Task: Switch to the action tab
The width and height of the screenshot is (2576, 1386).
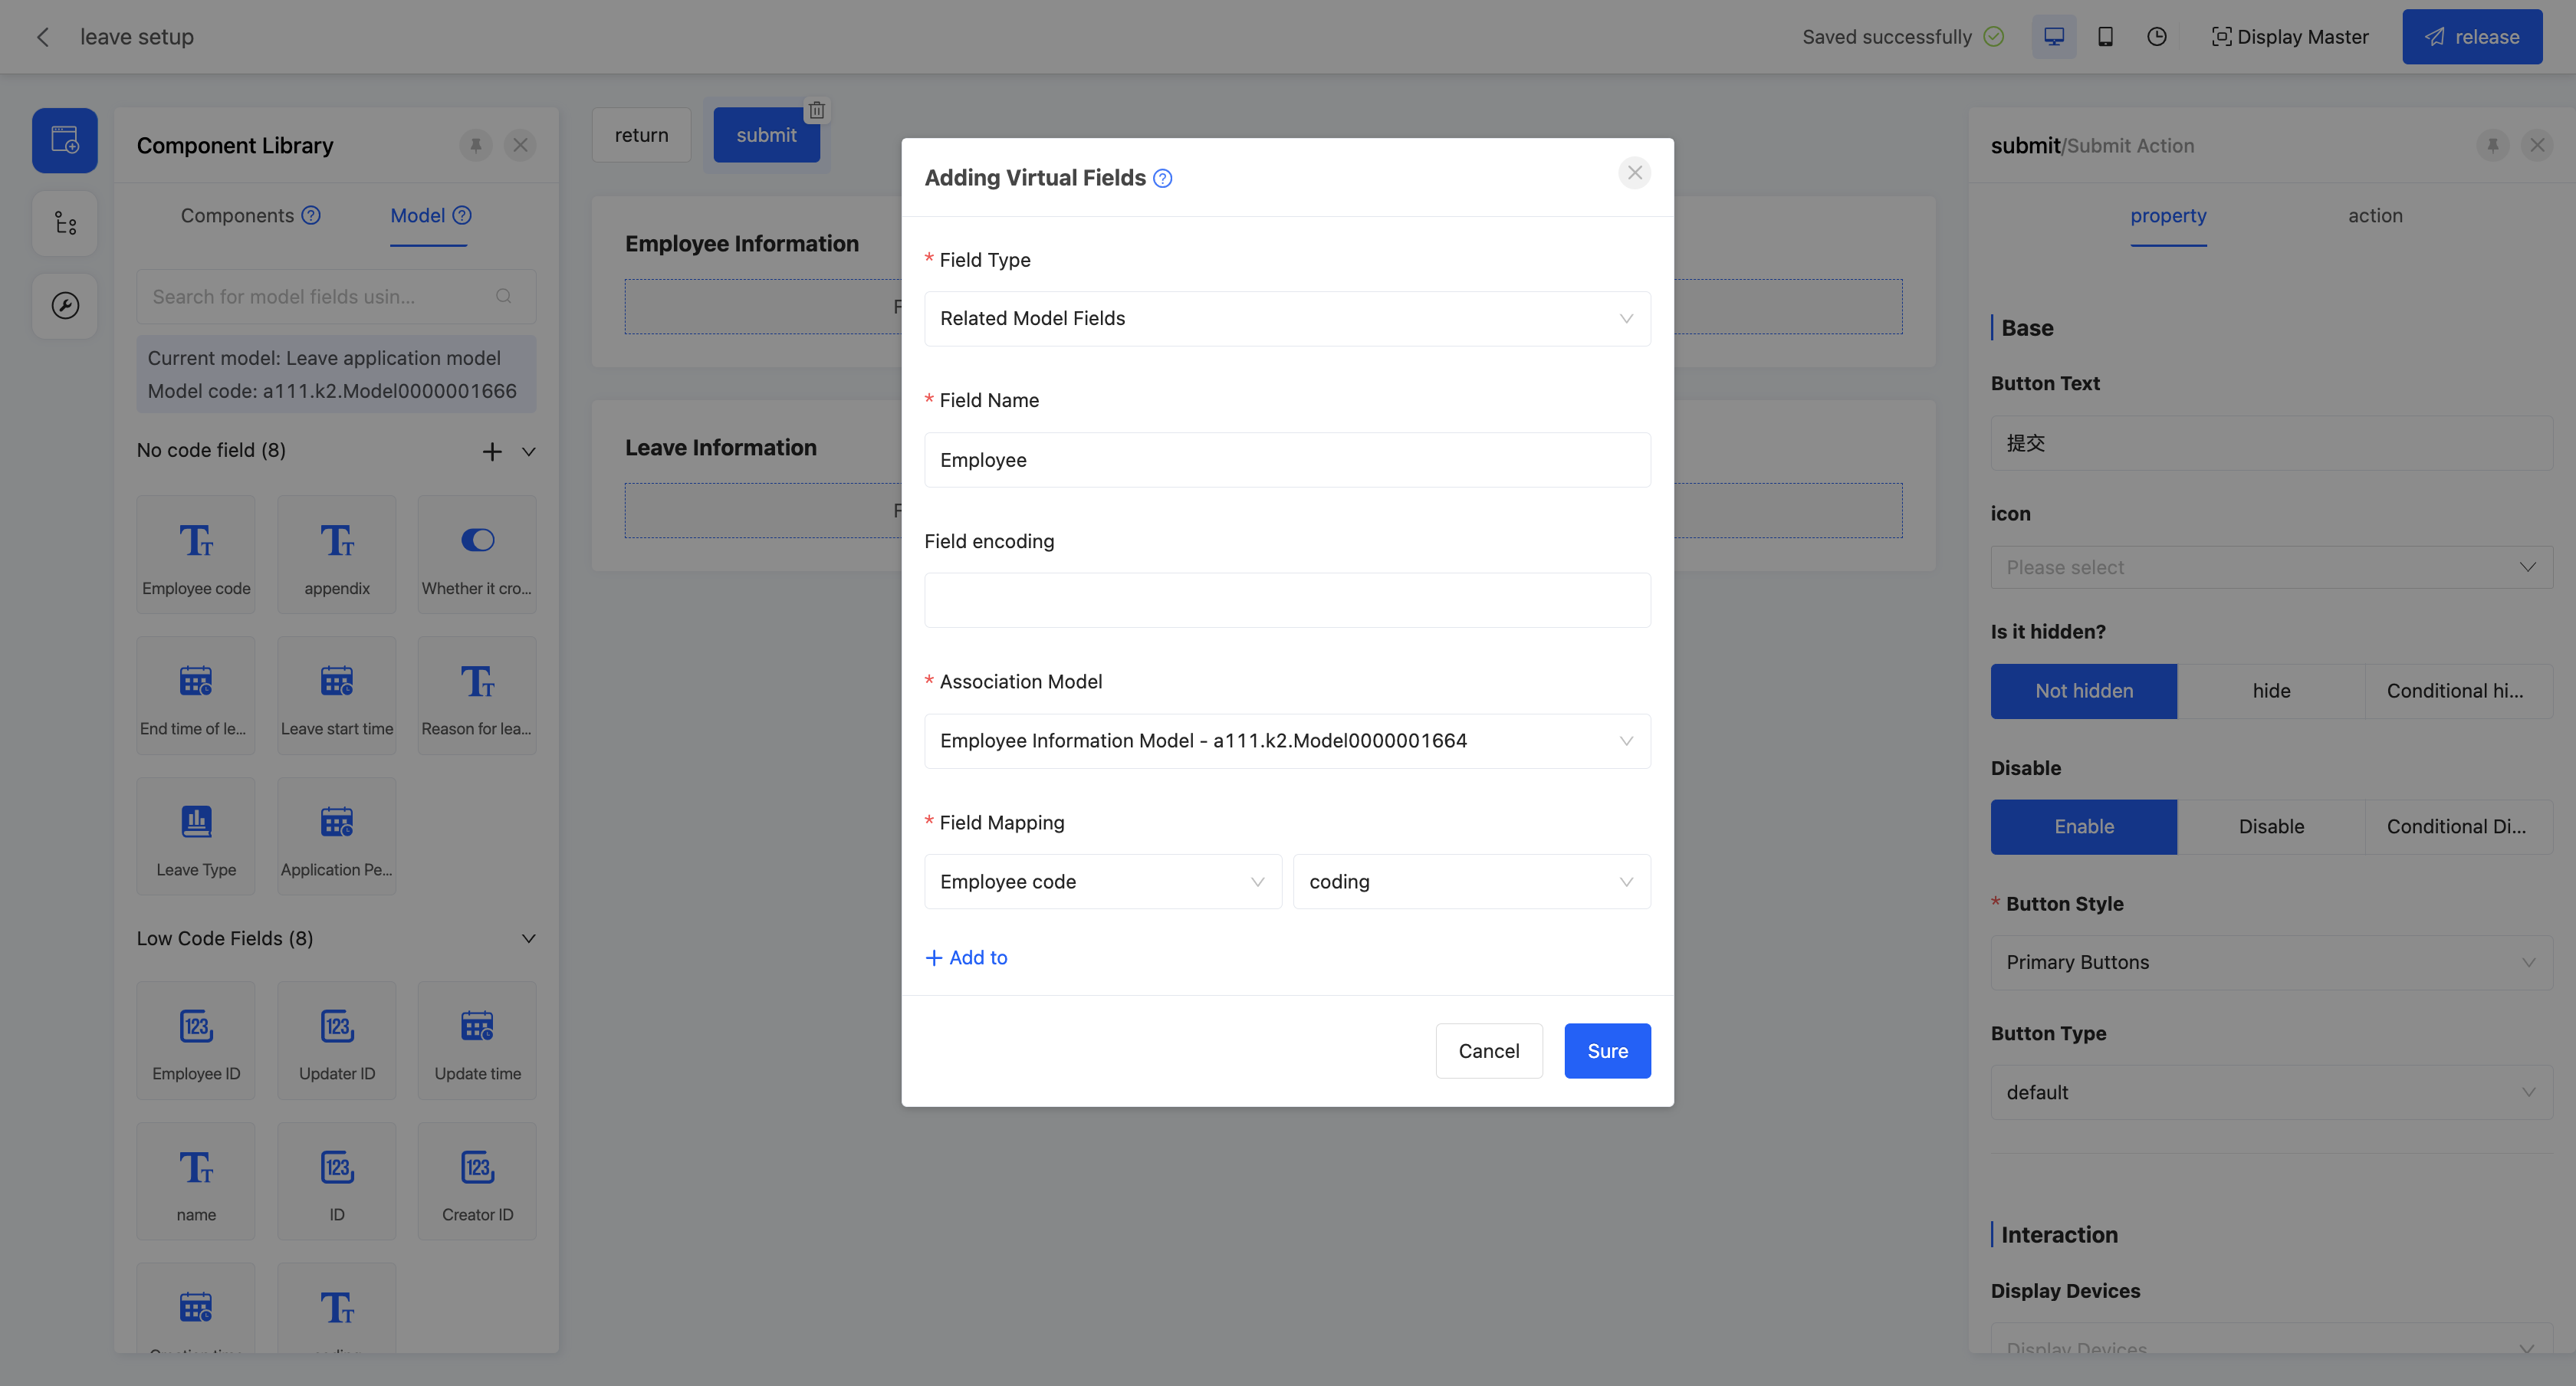Action: (2374, 216)
